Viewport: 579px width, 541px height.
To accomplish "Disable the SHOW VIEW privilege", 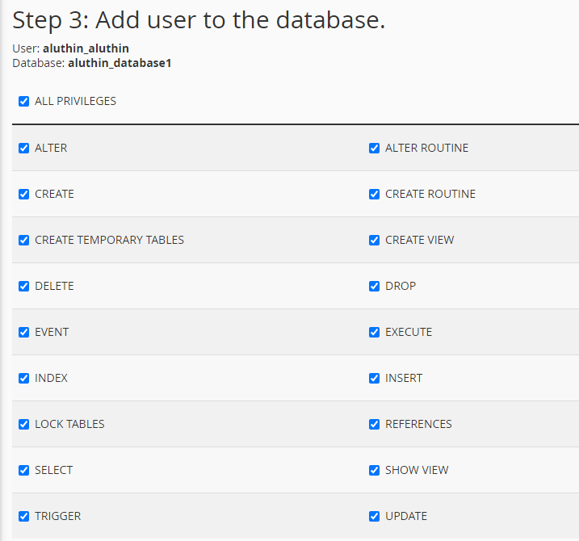I will point(375,471).
